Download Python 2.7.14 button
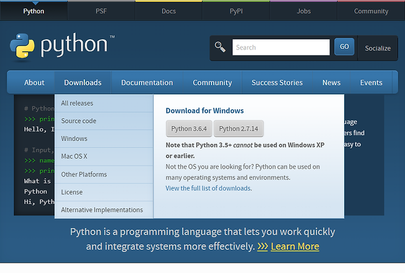405x273 pixels. pyautogui.click(x=238, y=129)
